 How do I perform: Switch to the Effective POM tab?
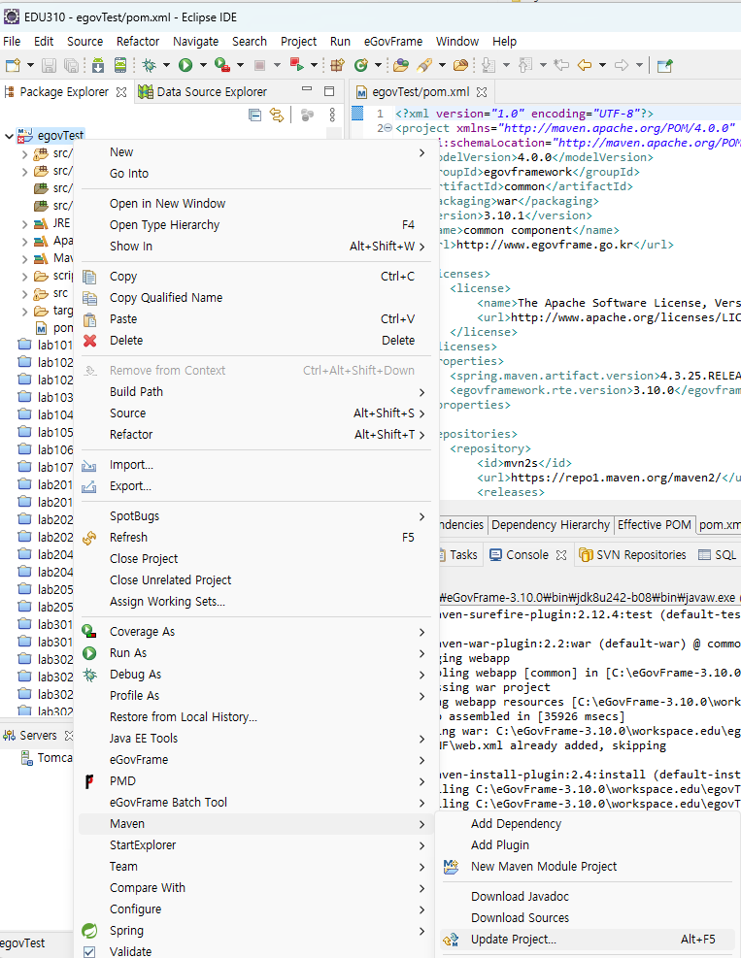tap(655, 525)
